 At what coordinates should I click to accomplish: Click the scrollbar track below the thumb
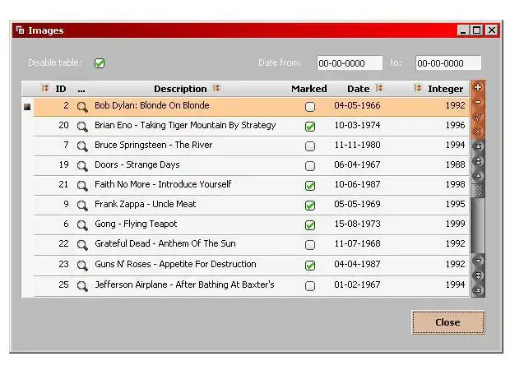coord(478,225)
